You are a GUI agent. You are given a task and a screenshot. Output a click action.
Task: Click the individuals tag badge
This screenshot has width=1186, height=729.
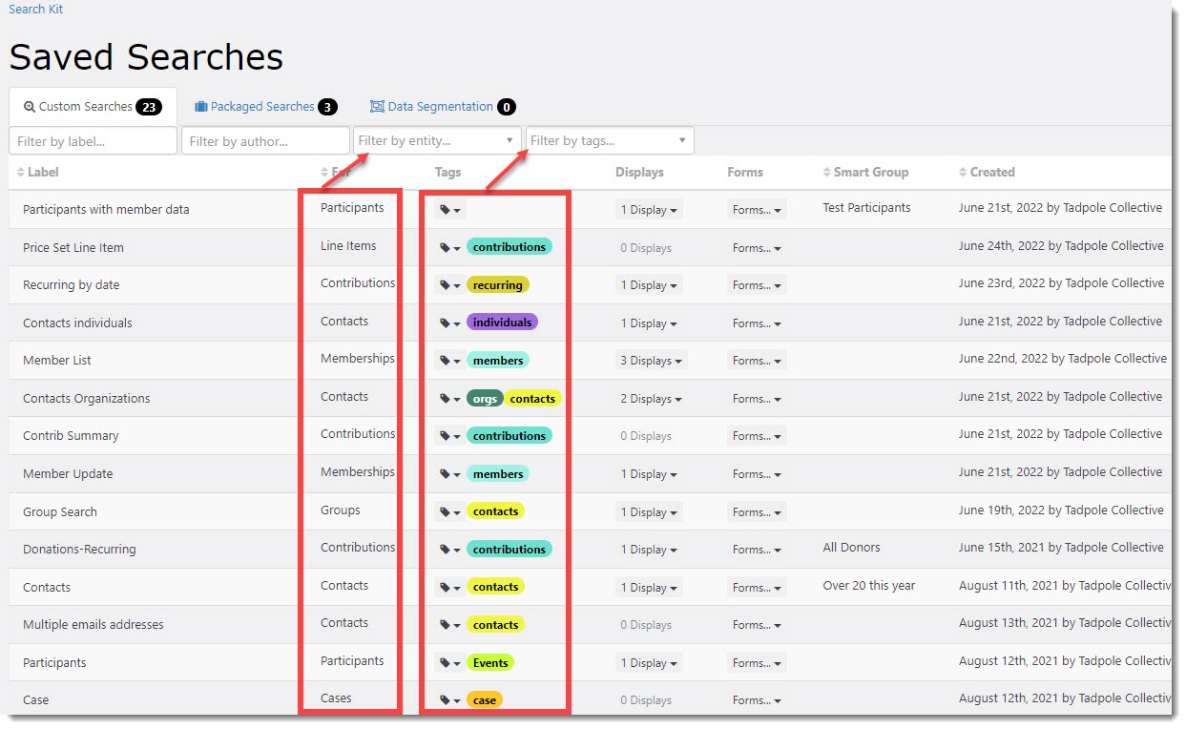502,323
